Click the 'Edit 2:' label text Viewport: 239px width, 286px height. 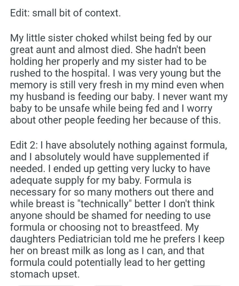point(24,145)
